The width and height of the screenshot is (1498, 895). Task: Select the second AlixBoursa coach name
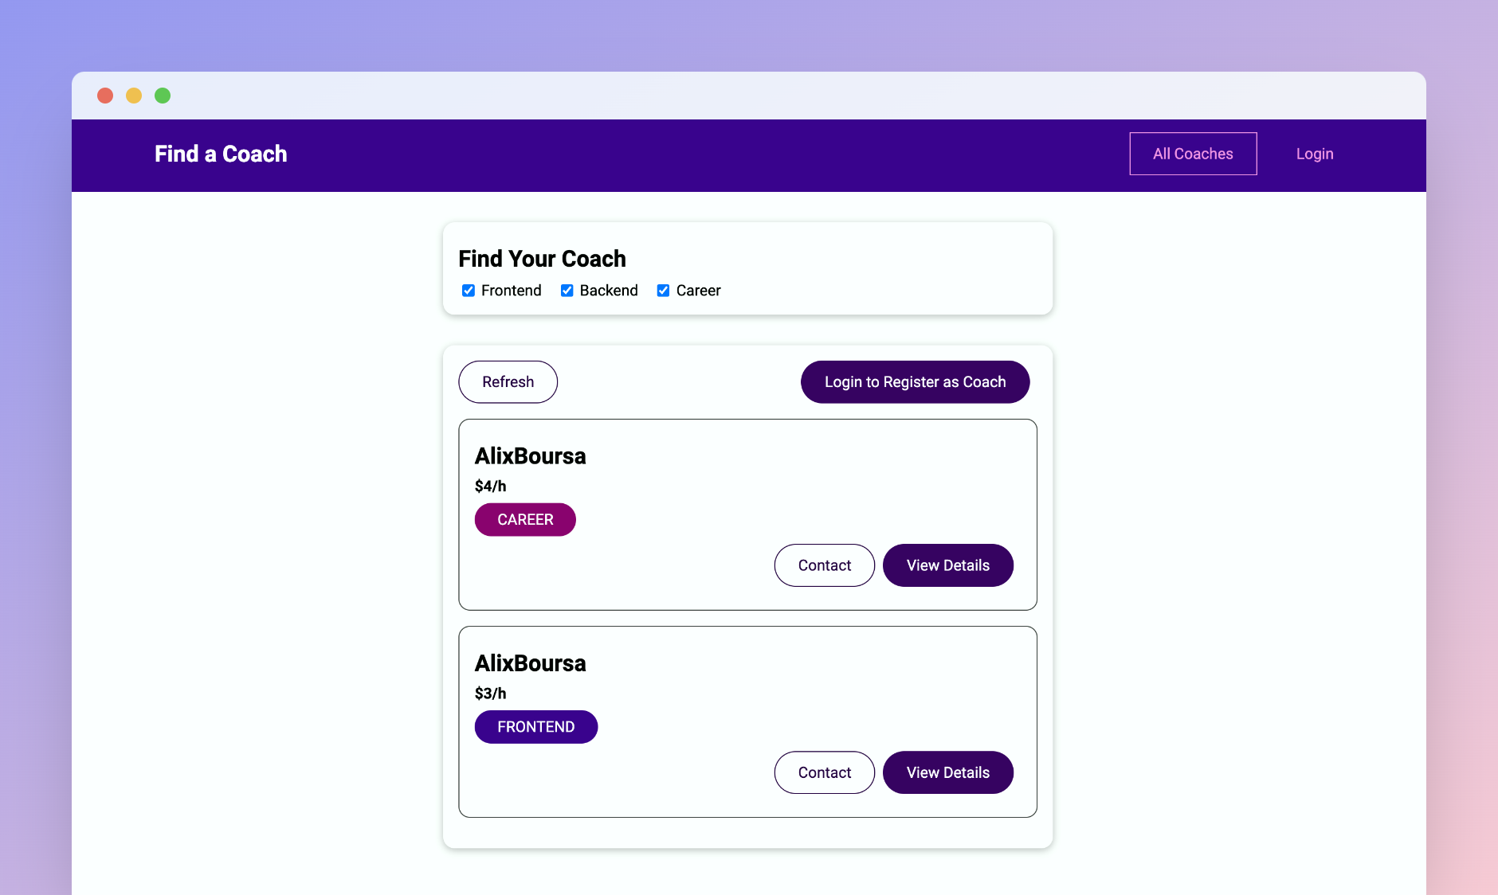pyautogui.click(x=531, y=663)
